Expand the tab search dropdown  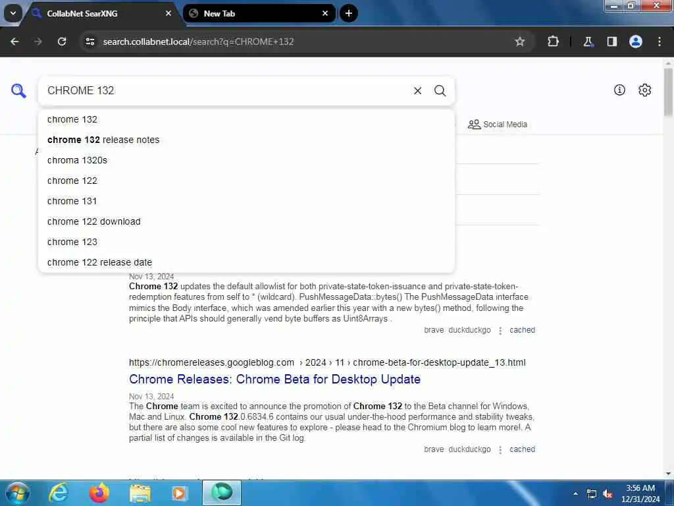click(x=13, y=13)
